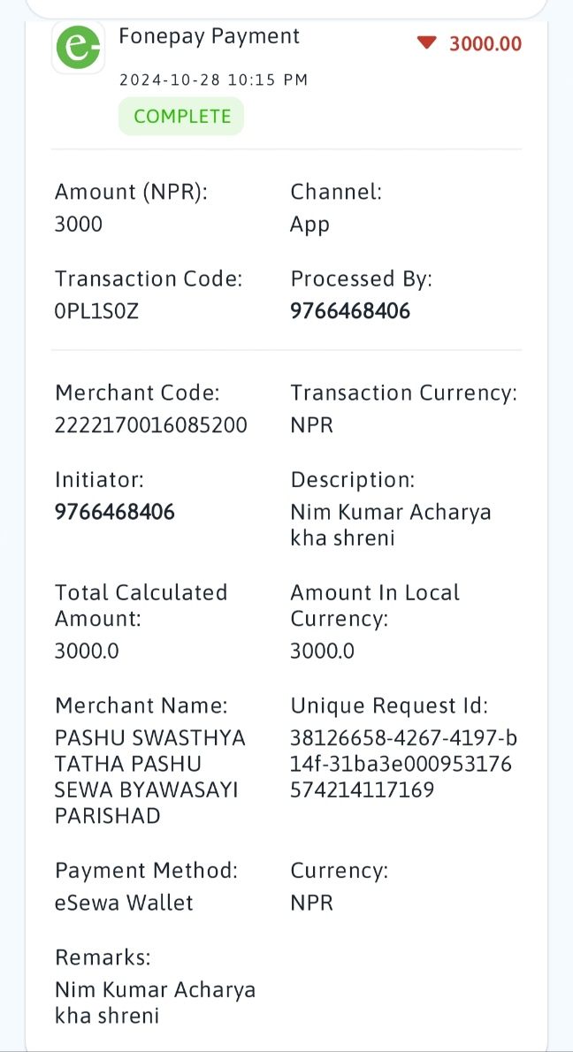Select the Unique Request Id value
This screenshot has height=1052, width=573.
tap(403, 764)
